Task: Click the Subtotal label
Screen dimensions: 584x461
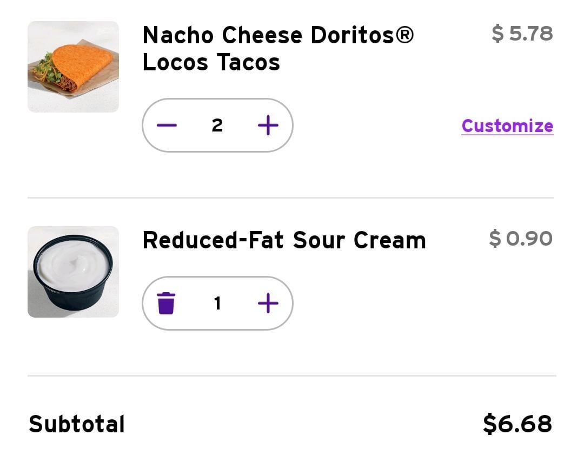Action: click(77, 424)
